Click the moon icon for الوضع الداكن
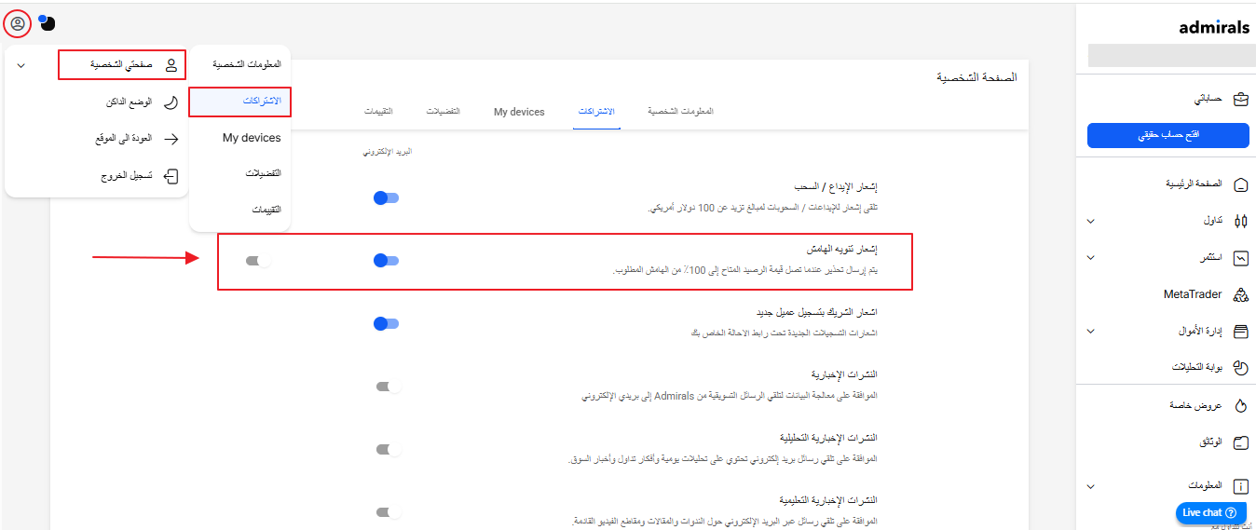Viewport: 1256px width, 530px height. (x=171, y=103)
